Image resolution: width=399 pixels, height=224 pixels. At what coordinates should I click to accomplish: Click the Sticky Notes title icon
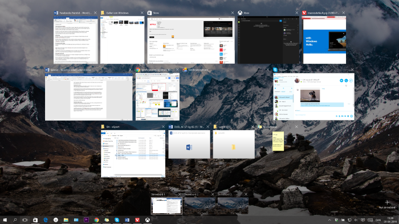point(260,127)
